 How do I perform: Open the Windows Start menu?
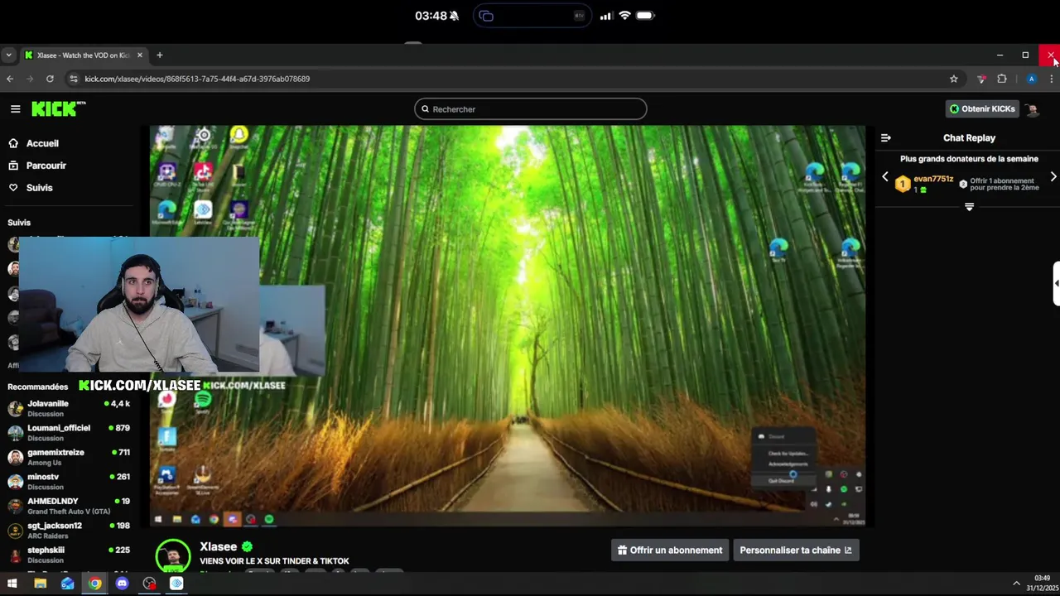[x=12, y=584]
